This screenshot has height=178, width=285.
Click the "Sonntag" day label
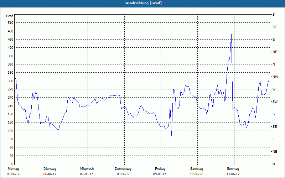point(233,169)
